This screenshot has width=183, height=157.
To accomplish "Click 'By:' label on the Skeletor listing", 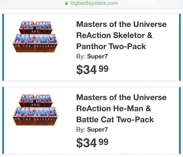I will 81,57.
